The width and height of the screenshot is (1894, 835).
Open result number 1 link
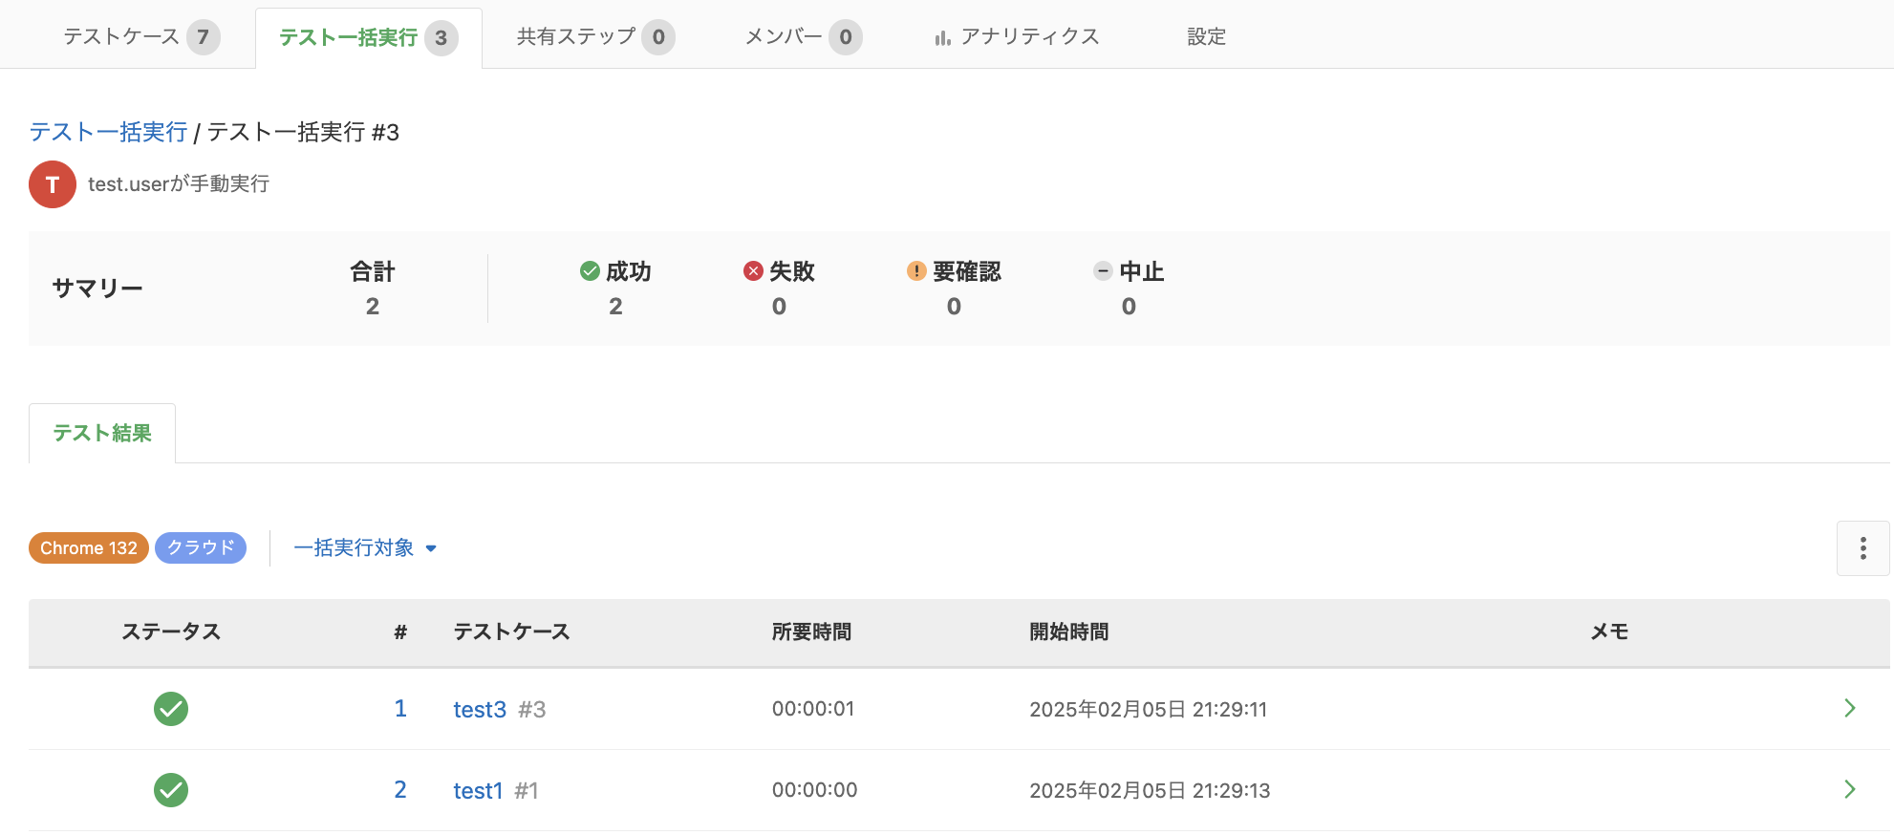(x=400, y=709)
